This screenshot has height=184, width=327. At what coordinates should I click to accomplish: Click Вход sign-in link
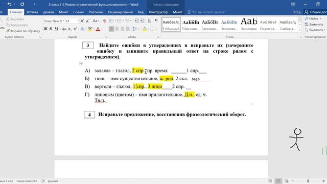[x=297, y=12]
